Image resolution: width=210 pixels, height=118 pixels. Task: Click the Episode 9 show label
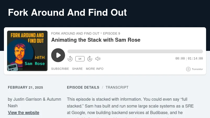click(112, 34)
